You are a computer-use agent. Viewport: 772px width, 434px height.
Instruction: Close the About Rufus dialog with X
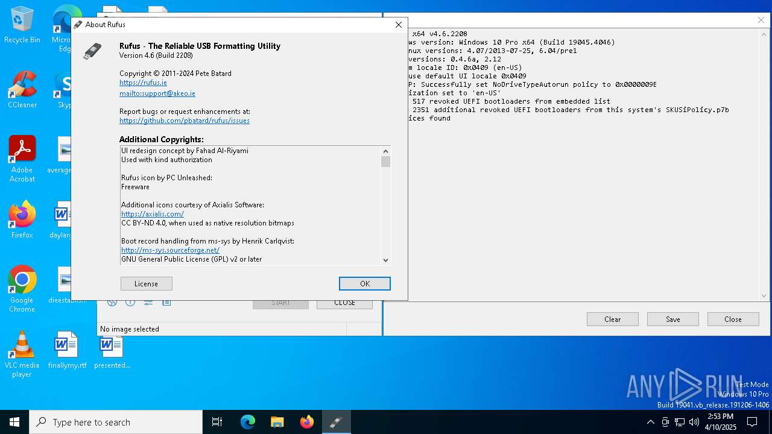coord(398,25)
